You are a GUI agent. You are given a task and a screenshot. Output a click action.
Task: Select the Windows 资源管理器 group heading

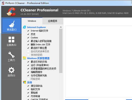tap(38, 58)
